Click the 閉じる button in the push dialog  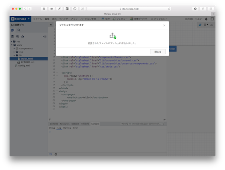tap(158, 52)
